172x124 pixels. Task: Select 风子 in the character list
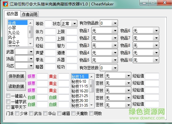tap(18, 37)
